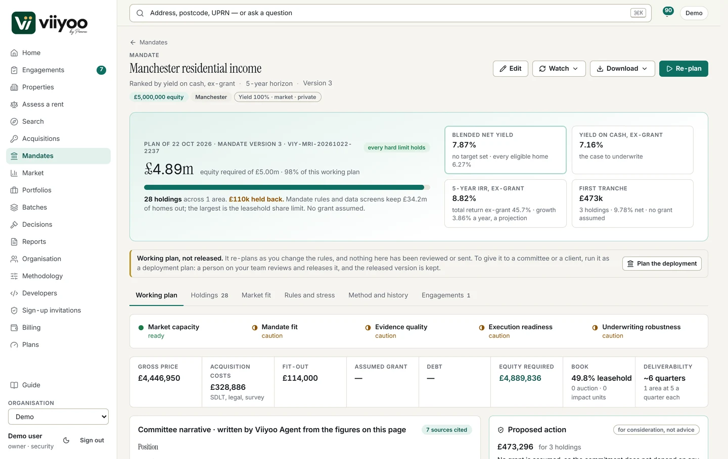The height and width of the screenshot is (459, 728).
Task: Click the Re-plan button
Action: pyautogui.click(x=684, y=69)
